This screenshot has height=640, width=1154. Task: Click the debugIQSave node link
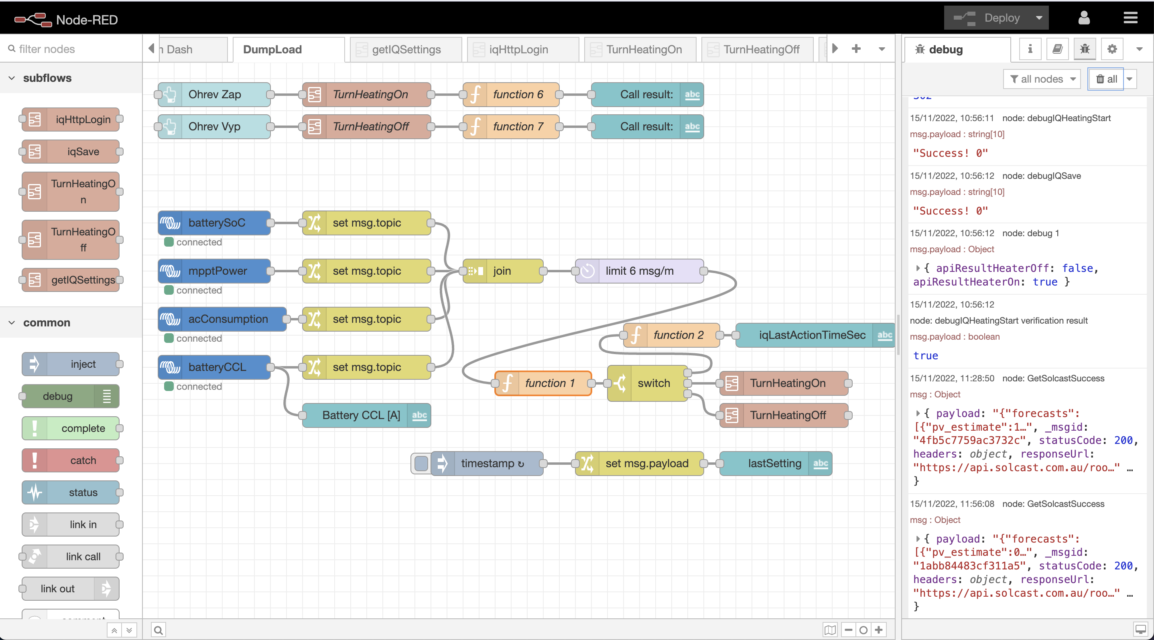(x=1042, y=176)
